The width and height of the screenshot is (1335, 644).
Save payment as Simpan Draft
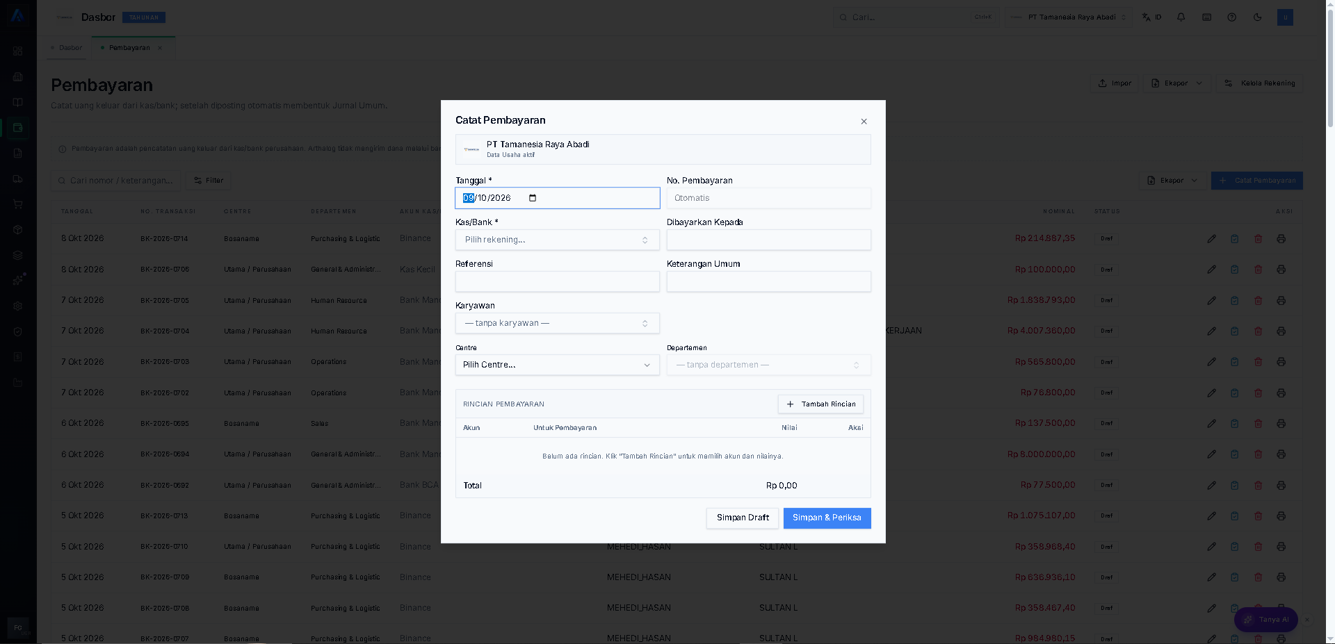click(x=743, y=518)
